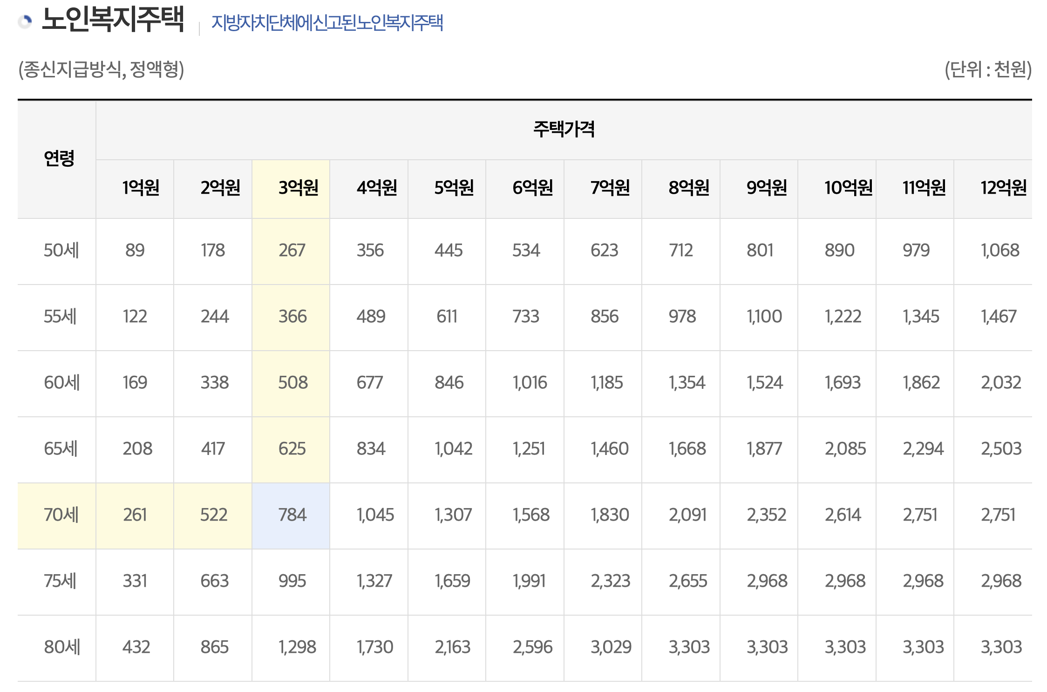Click the 6억원 column header

tap(532, 188)
